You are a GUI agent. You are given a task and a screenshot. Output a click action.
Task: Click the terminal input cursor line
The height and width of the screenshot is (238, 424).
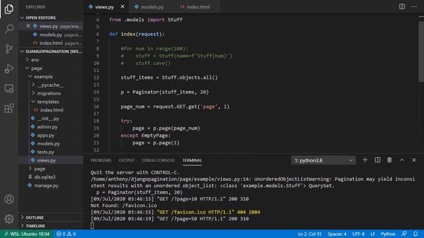(92, 225)
